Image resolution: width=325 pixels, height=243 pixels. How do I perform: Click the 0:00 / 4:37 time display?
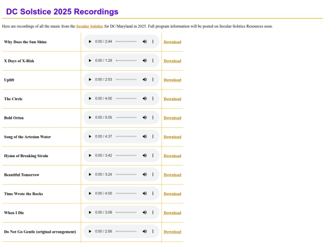104,137
